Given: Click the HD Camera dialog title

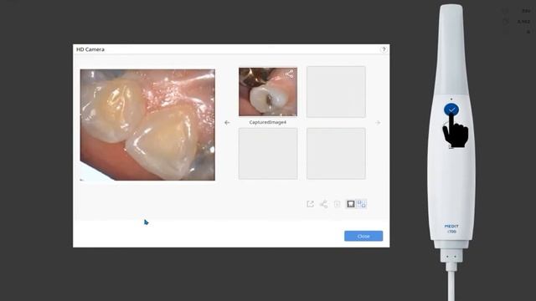Looking at the screenshot, I should pyautogui.click(x=90, y=49).
